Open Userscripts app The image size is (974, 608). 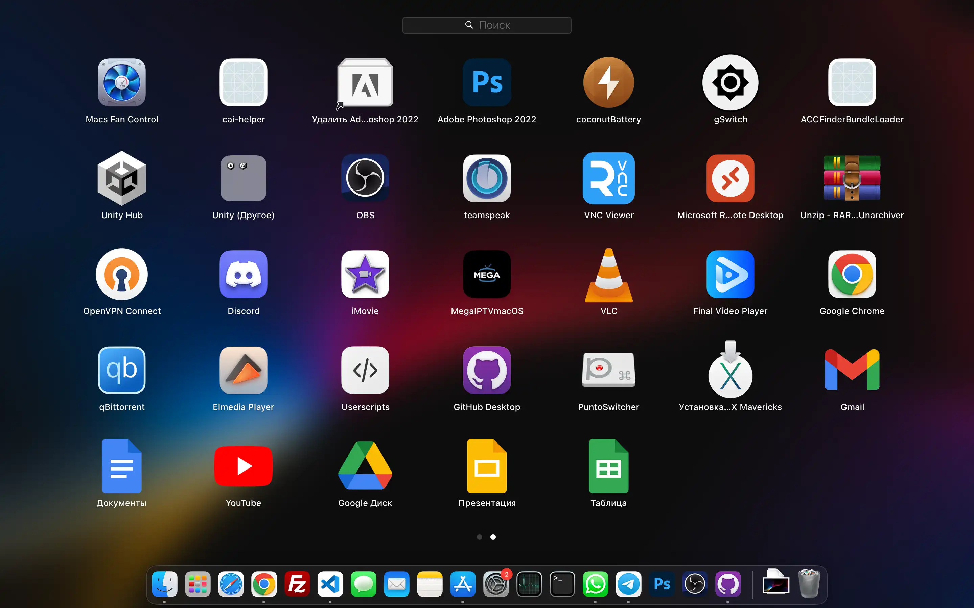(365, 370)
